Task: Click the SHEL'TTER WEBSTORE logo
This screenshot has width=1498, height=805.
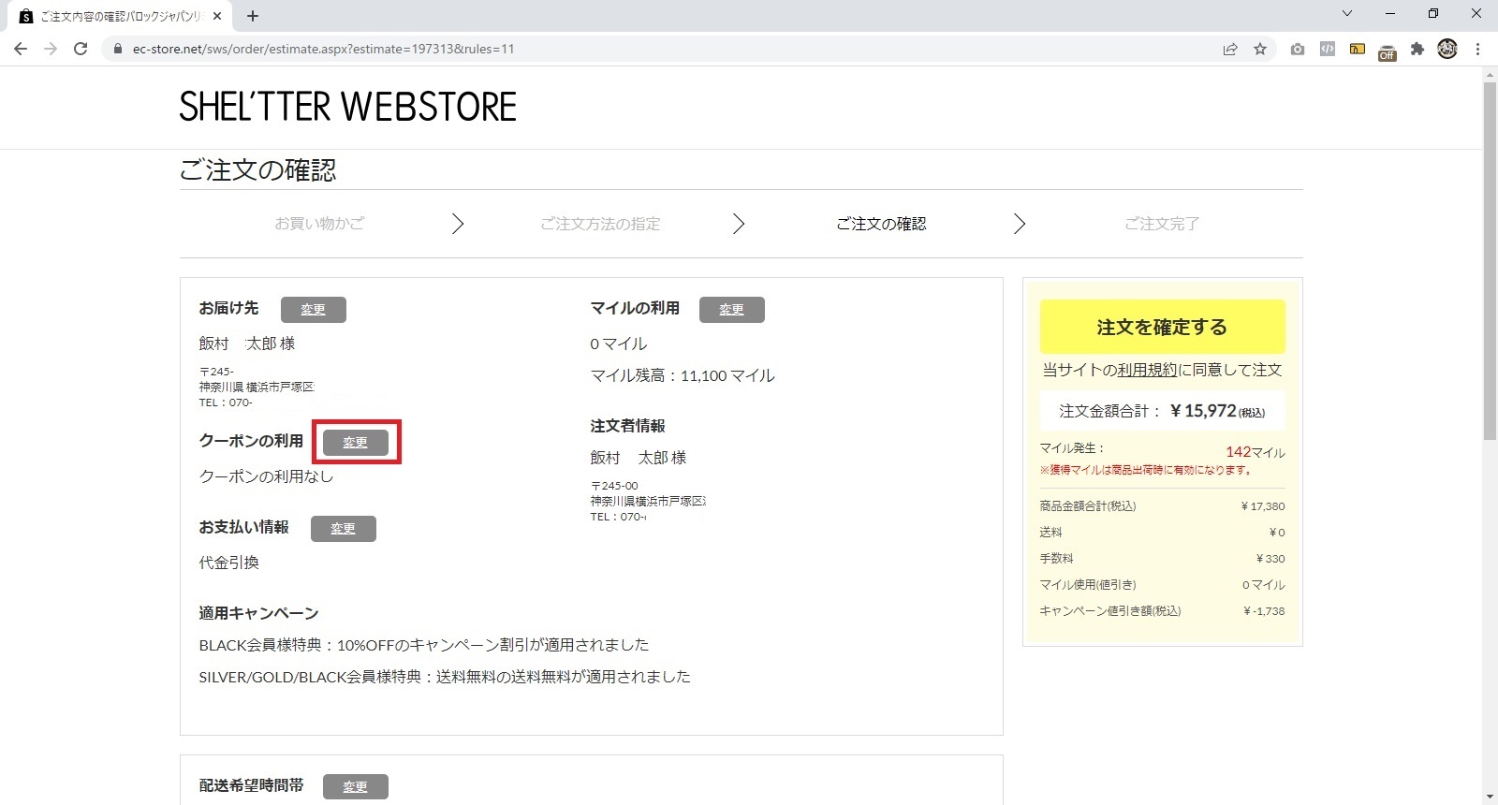Action: coord(347,107)
